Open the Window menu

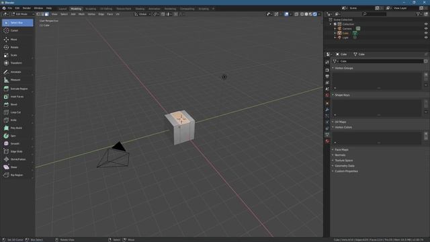tap(38, 8)
